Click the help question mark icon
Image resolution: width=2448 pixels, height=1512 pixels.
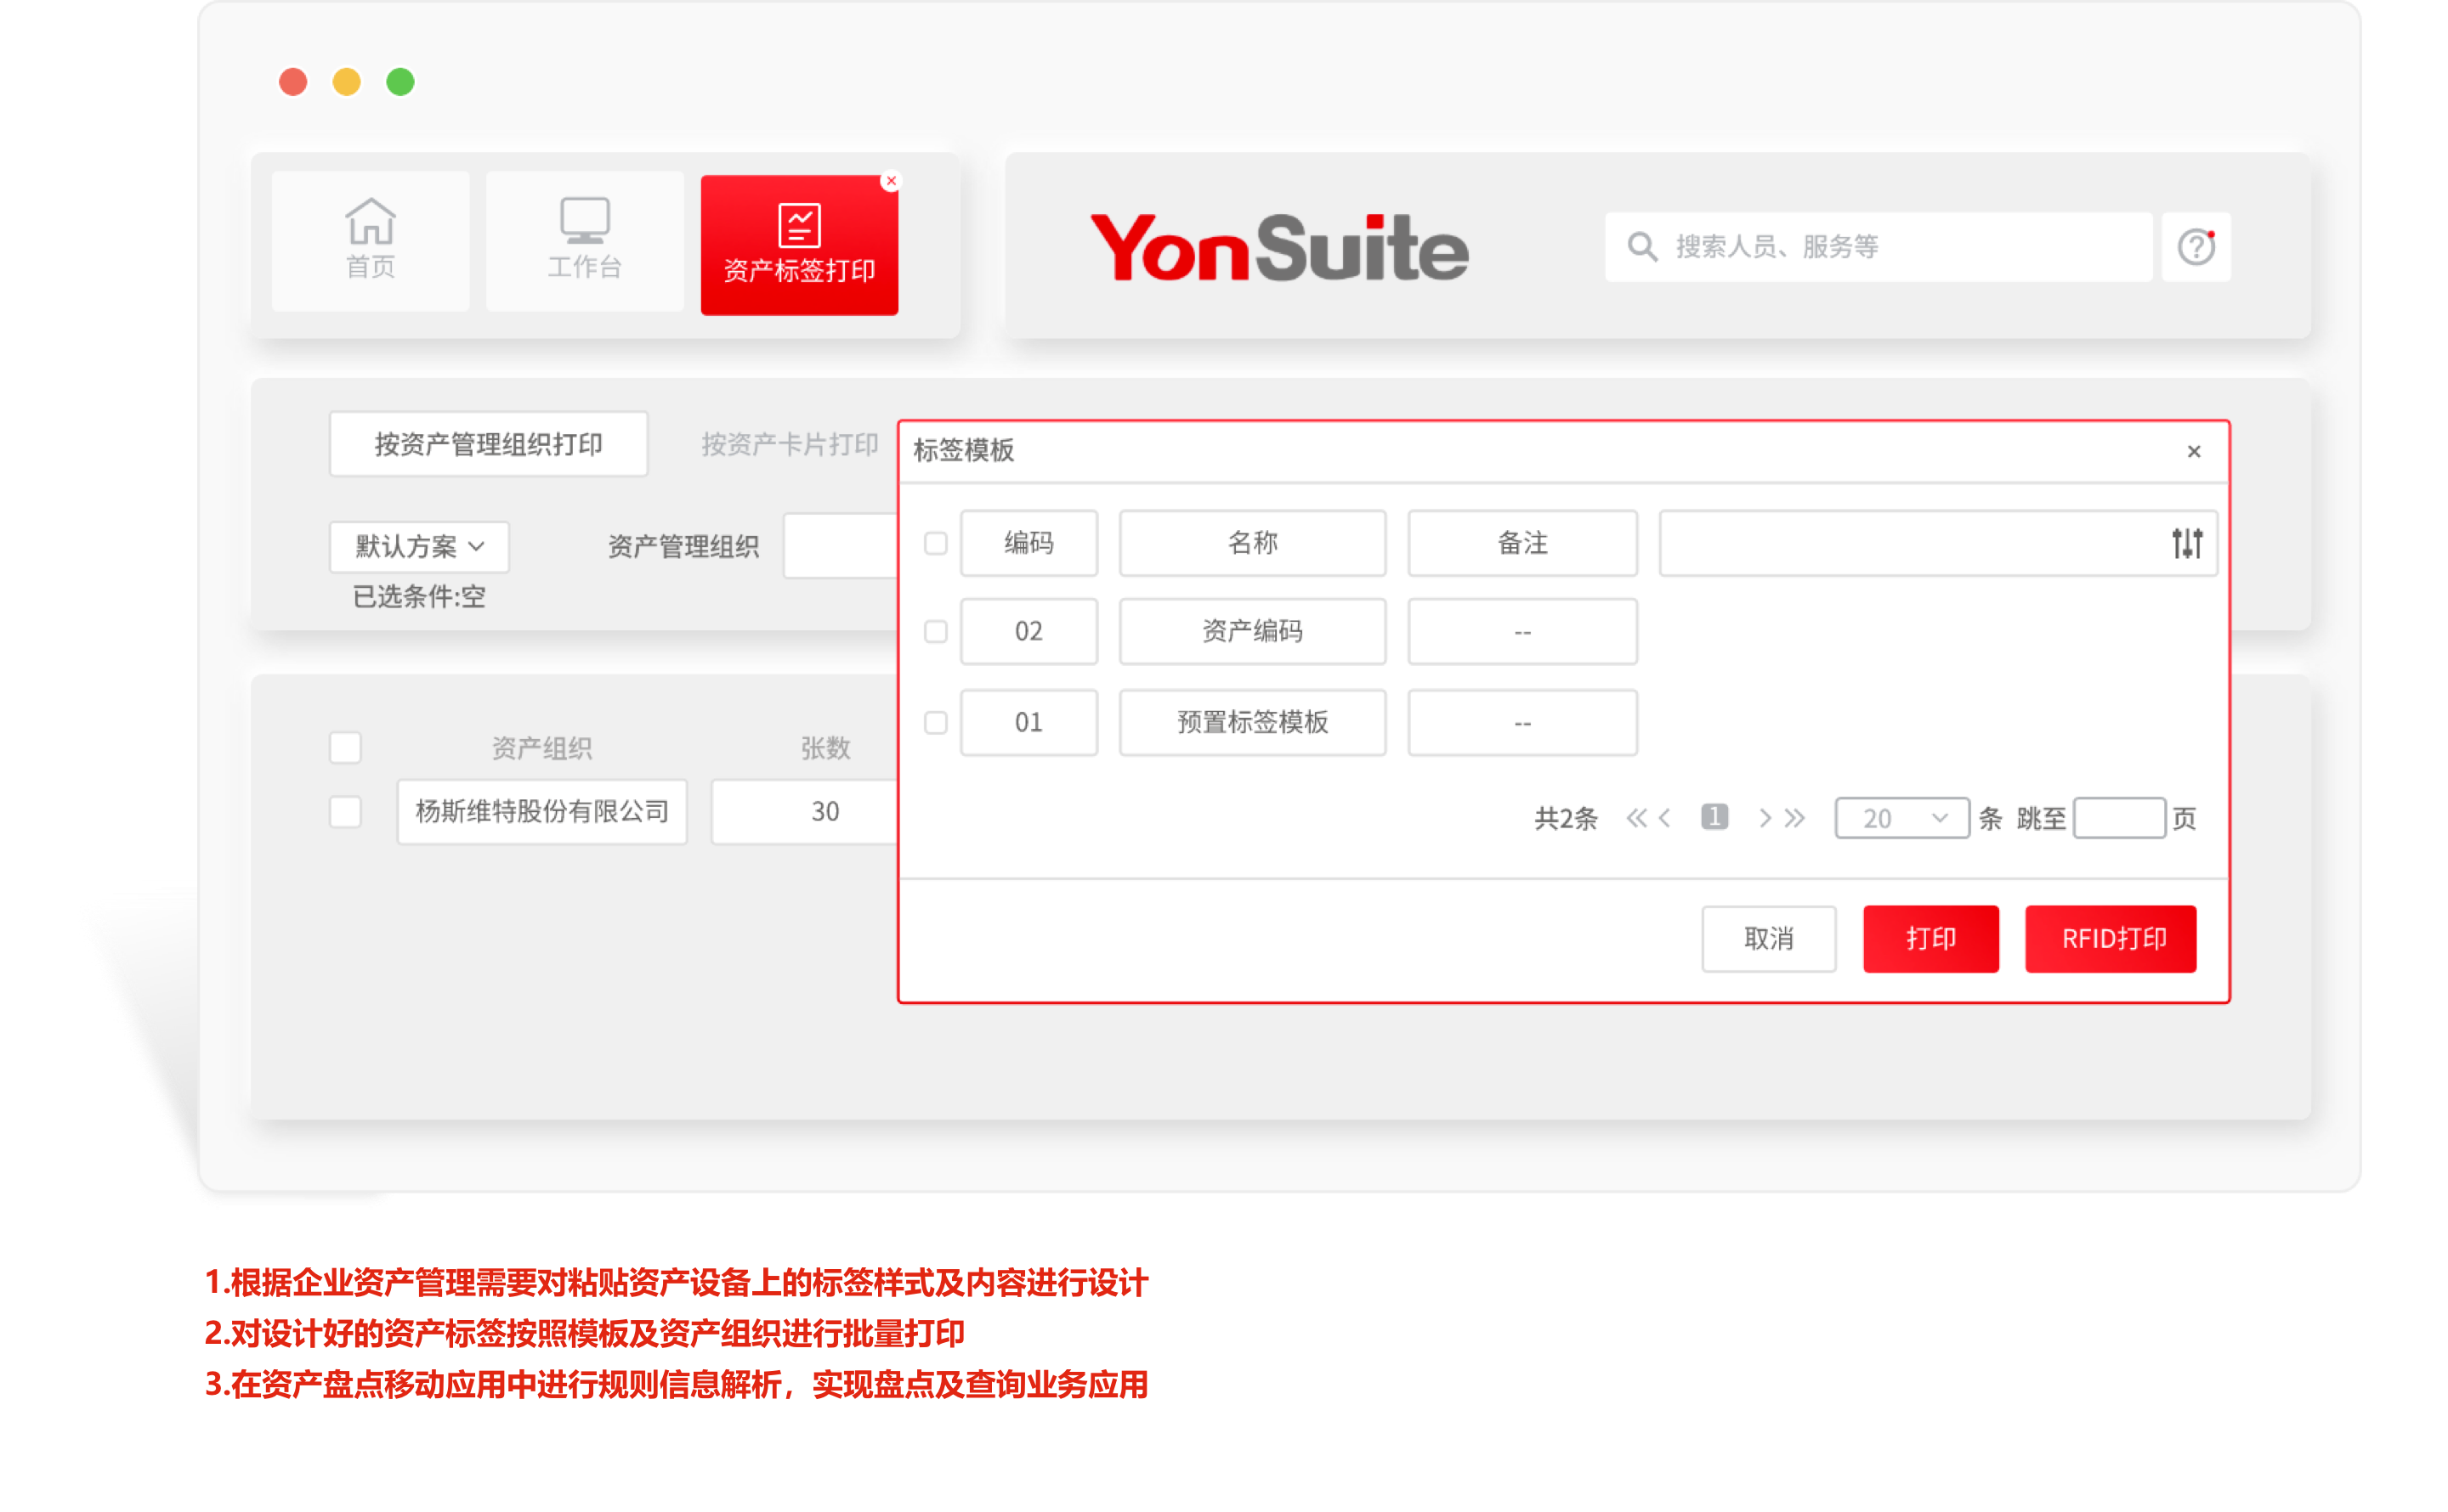(x=2196, y=246)
